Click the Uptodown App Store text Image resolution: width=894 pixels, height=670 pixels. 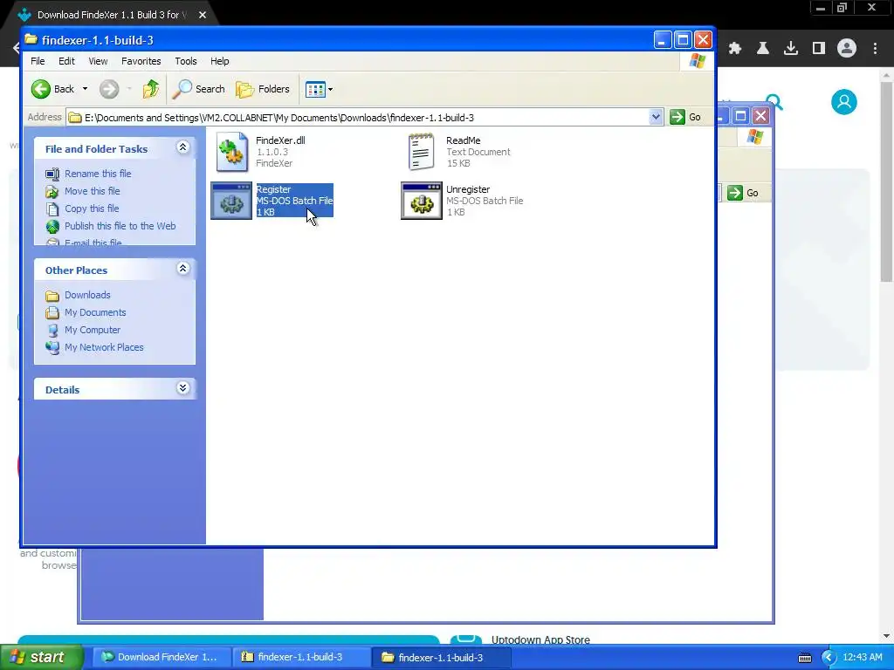pos(540,639)
